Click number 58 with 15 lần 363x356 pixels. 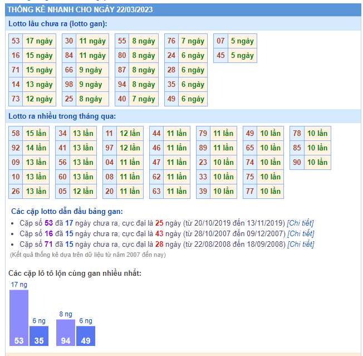(x=16, y=134)
